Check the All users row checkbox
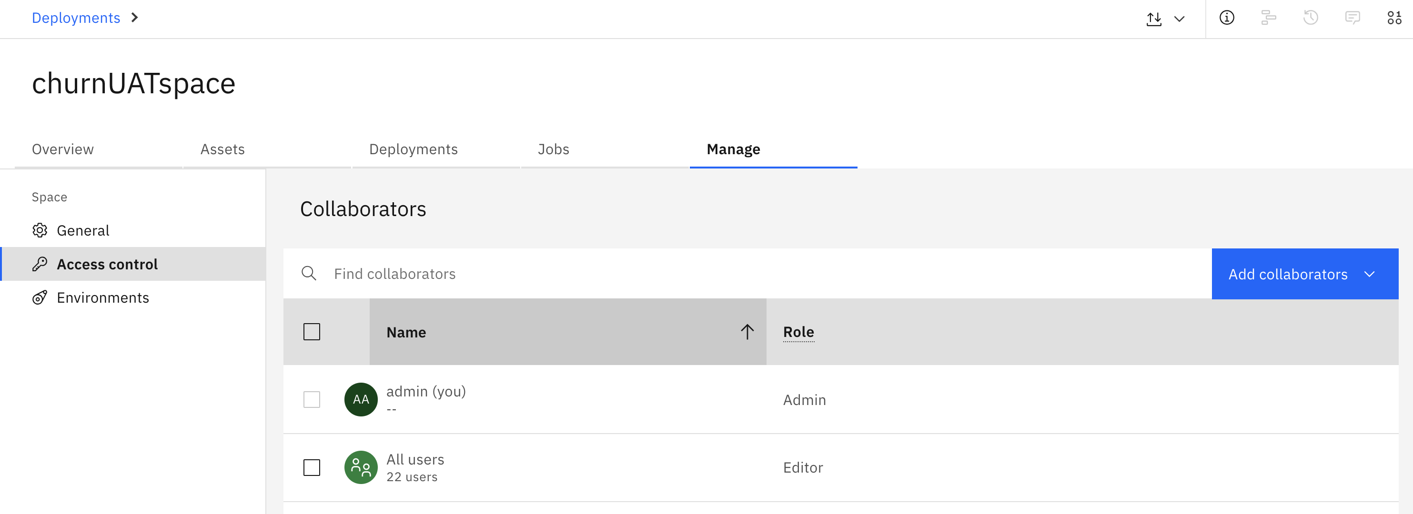 (x=312, y=467)
